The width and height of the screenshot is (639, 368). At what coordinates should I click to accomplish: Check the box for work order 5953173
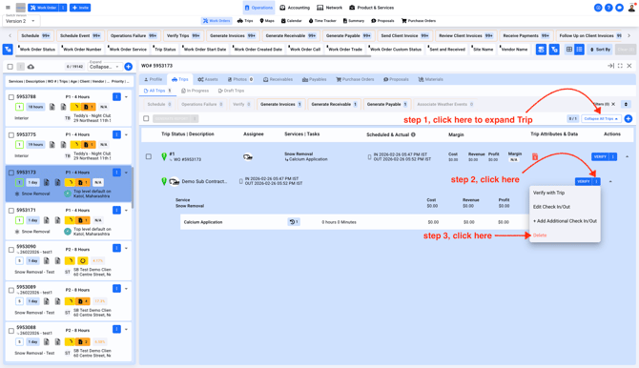coord(11,173)
